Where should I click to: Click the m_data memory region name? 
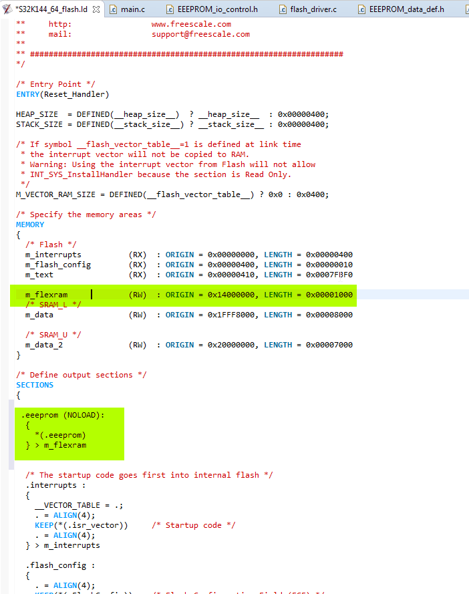click(39, 315)
